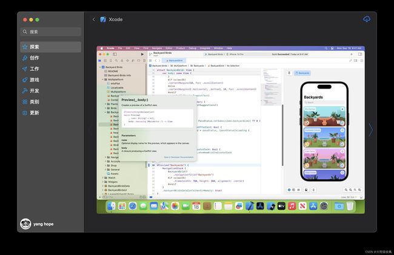Select the Backyards preview chip in canvas
This screenshot has width=394, height=255.
[302, 73]
